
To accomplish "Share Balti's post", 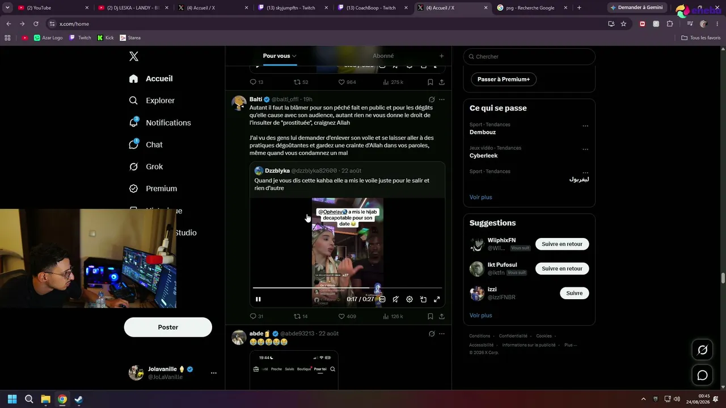I will pos(442,316).
